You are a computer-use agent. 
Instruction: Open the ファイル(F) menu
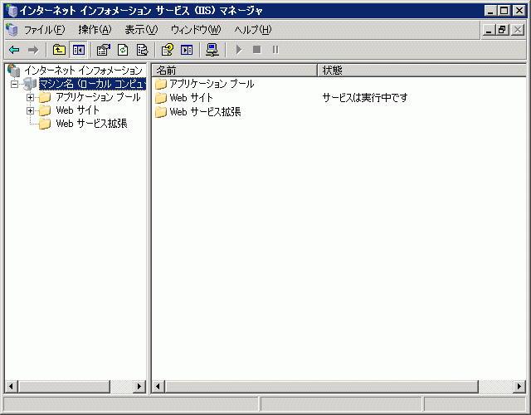point(44,30)
